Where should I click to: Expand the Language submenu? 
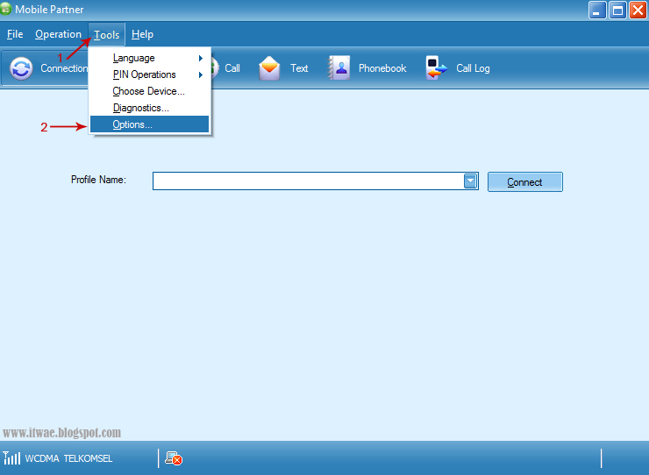[149, 58]
